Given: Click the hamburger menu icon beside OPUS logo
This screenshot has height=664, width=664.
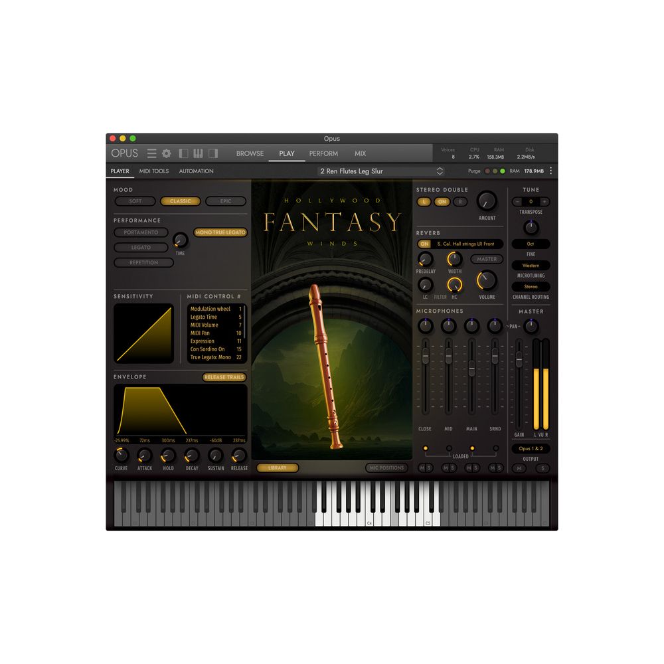Looking at the screenshot, I should click(x=151, y=153).
